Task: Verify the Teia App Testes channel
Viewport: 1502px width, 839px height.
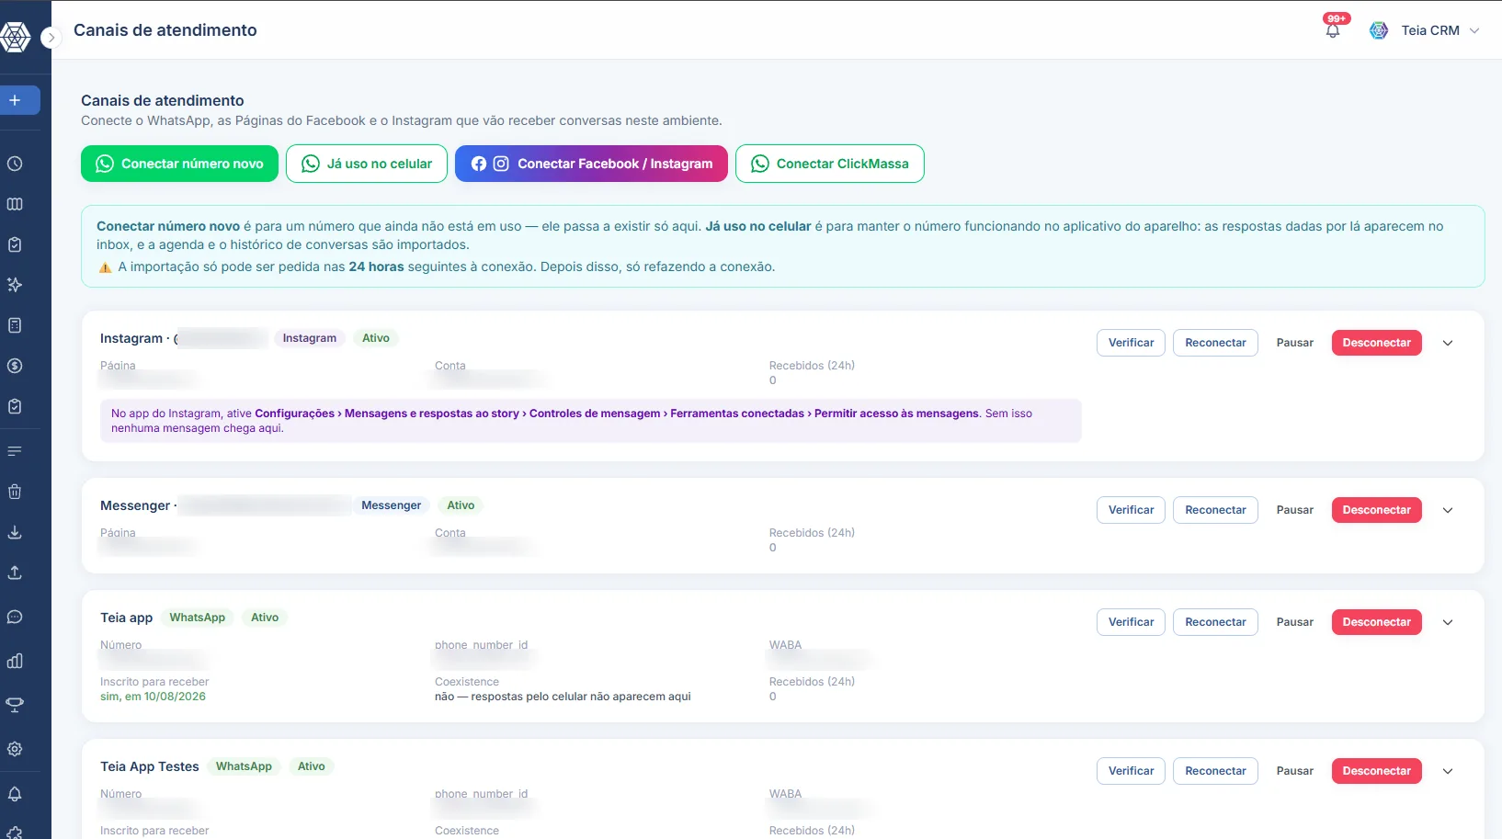Action: (1131, 771)
